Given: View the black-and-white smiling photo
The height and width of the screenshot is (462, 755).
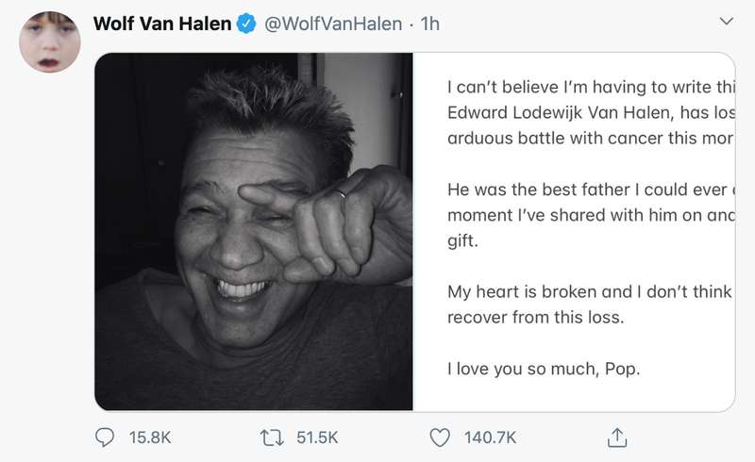Looking at the screenshot, I should pyautogui.click(x=253, y=231).
